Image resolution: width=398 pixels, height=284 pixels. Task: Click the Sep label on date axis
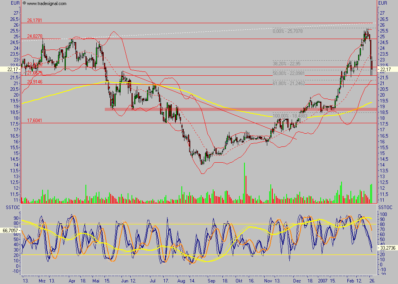click(211, 281)
